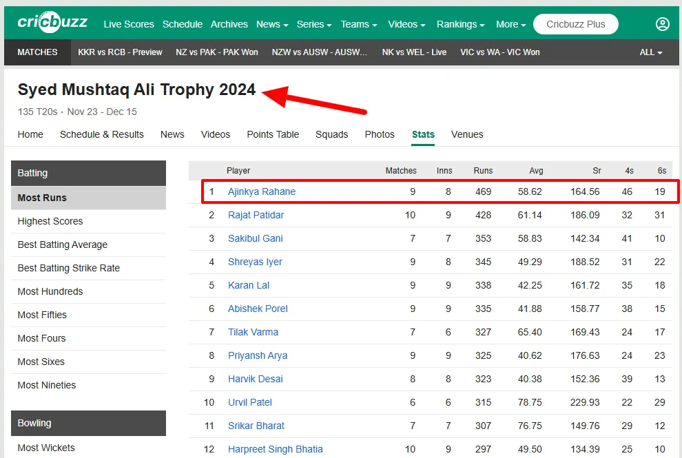Click the Cricbuzz Plus button
The height and width of the screenshot is (458, 682).
tap(575, 24)
